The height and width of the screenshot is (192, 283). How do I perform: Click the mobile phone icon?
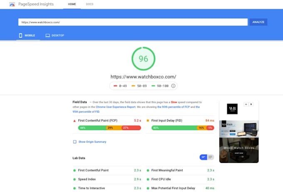click(20, 35)
